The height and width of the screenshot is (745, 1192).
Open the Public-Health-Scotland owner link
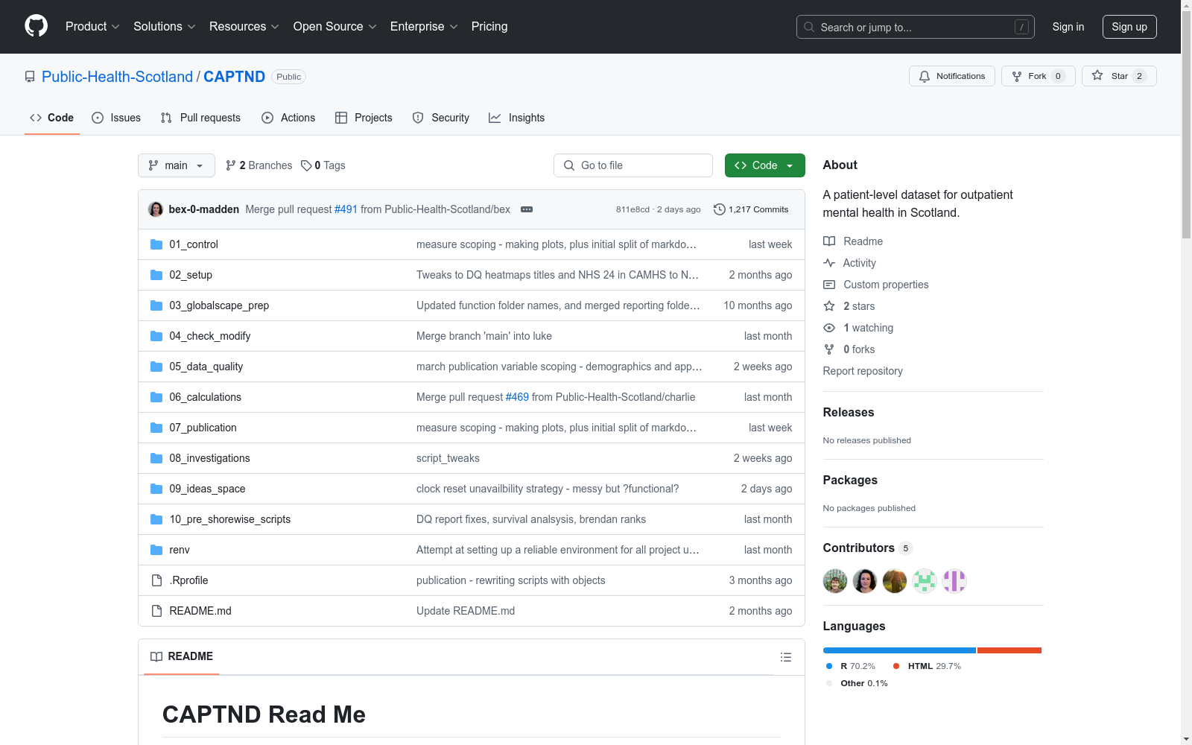[117, 77]
